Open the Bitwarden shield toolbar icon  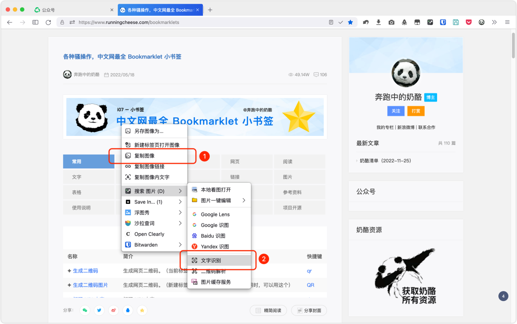click(443, 22)
